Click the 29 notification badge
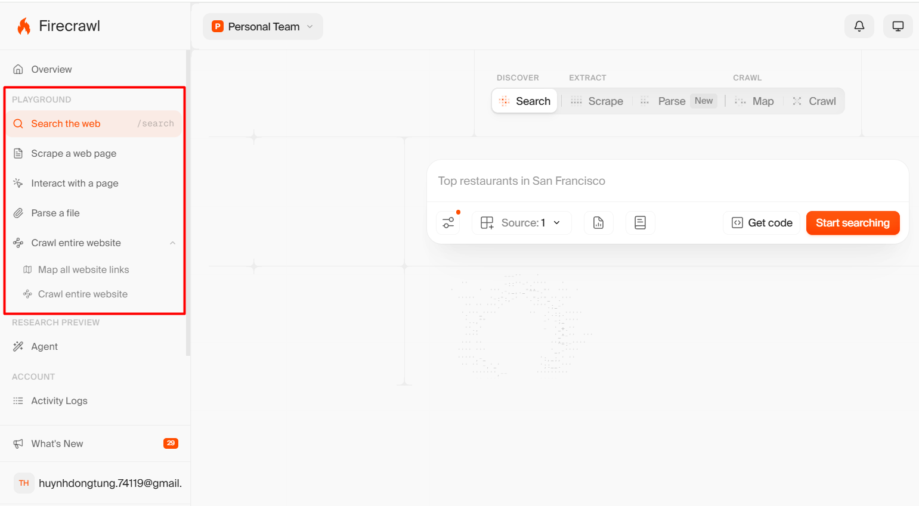 click(171, 443)
